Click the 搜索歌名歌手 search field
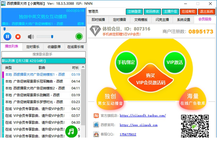 (x=43, y=54)
